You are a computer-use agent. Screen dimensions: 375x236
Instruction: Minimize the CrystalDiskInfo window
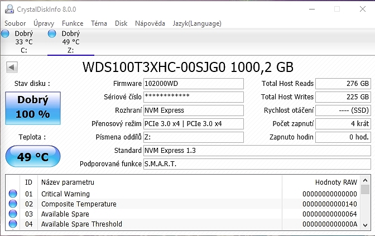(x=312, y=9)
